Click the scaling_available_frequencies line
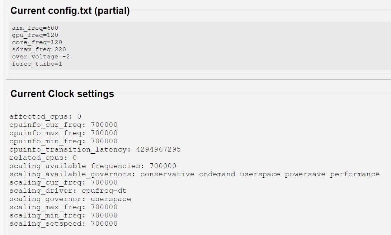Screen dimensions: 391x235 93,166
